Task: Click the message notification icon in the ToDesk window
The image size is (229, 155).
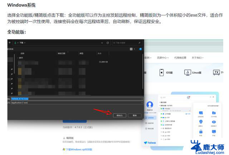Action: click(189, 97)
